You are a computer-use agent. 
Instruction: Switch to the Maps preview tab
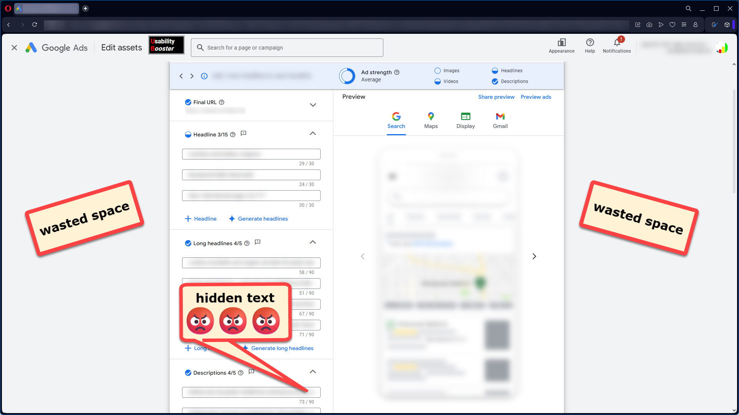431,120
